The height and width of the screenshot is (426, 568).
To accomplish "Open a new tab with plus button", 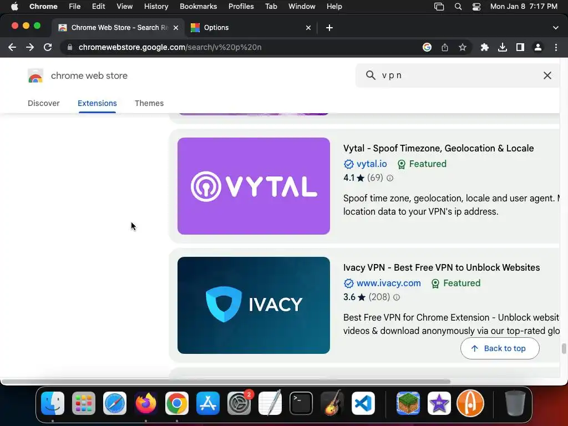I will [329, 28].
